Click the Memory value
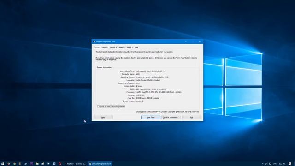This screenshot has height=166, width=295. coord(140,95)
